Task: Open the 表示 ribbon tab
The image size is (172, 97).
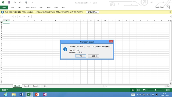Action: (x=63, y=8)
